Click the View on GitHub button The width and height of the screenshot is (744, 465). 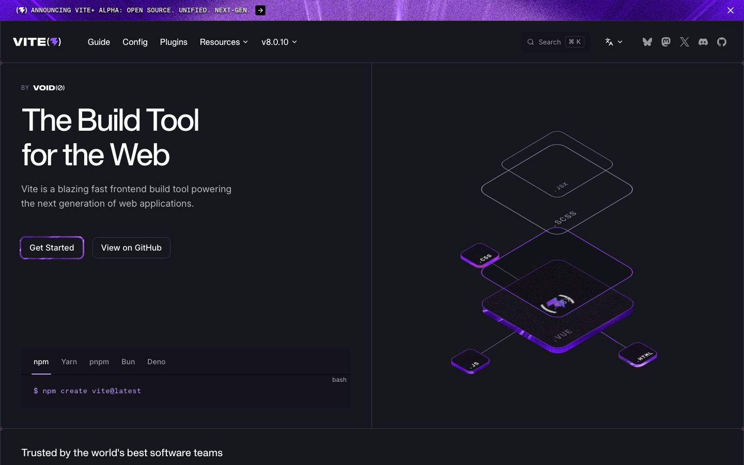coord(131,247)
